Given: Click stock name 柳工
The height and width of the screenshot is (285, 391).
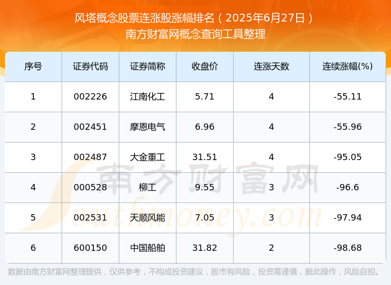Looking at the screenshot, I should click(x=148, y=187).
